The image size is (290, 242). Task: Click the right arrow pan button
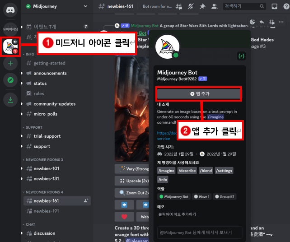143,205
